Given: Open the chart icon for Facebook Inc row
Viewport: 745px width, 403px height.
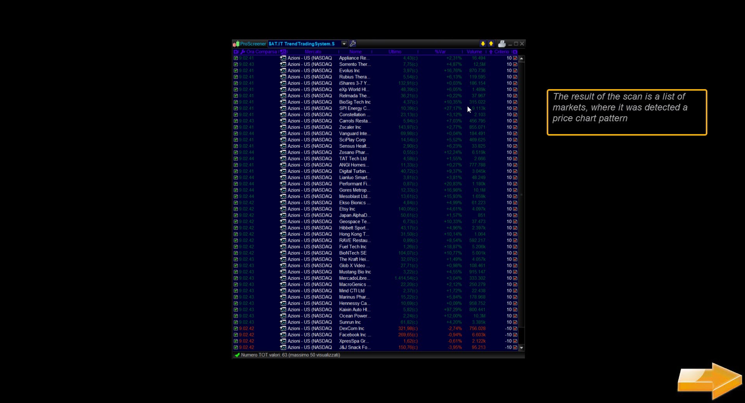Looking at the screenshot, I should coord(283,335).
